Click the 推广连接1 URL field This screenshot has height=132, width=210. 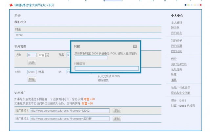coord(70,111)
